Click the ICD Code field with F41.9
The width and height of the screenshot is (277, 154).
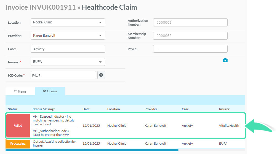(63, 75)
